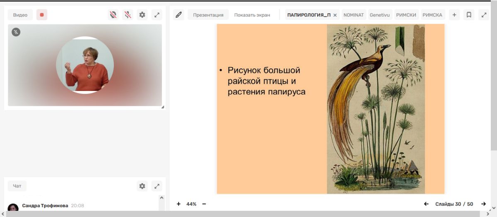This screenshot has width=497, height=217.
Task: Switch to the РИМСКА tab
Action: pos(433,15)
